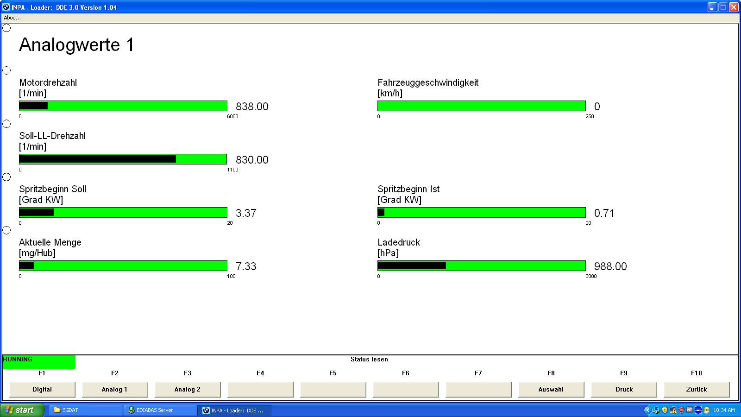Open the Windows start menu
Viewport: 741px width, 417px height.
point(22,410)
